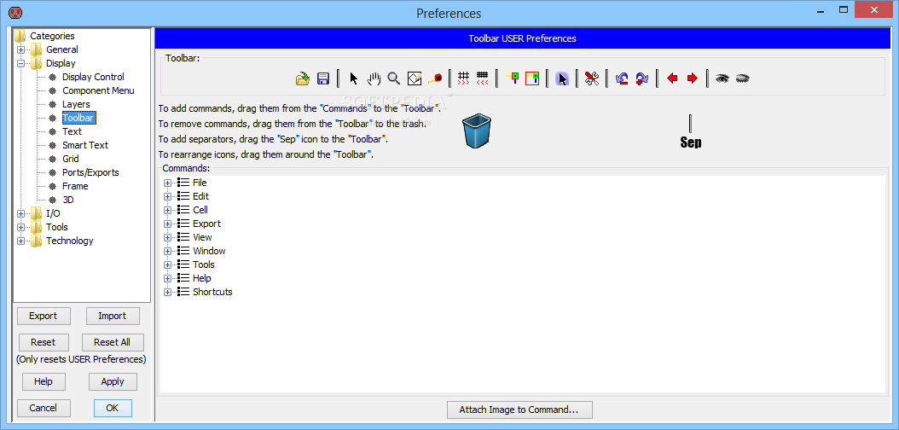
Task: Expand the Cell commands node
Action: [167, 211]
